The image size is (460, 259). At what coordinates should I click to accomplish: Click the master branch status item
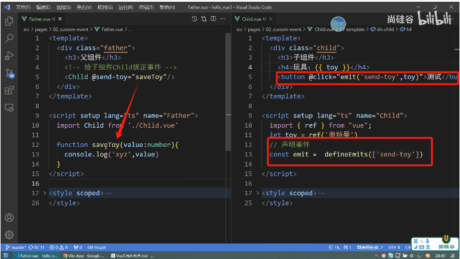(16, 247)
